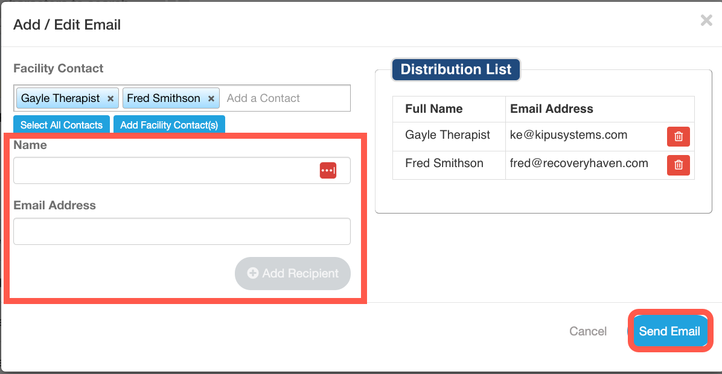Click the plus icon on Add Recipient
Screen dimensions: 722x374
(x=253, y=273)
